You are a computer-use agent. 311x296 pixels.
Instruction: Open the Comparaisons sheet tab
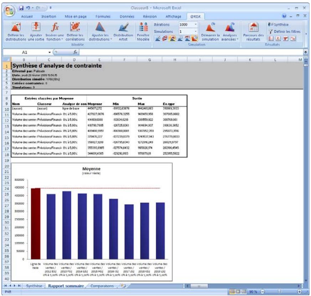click(105, 285)
